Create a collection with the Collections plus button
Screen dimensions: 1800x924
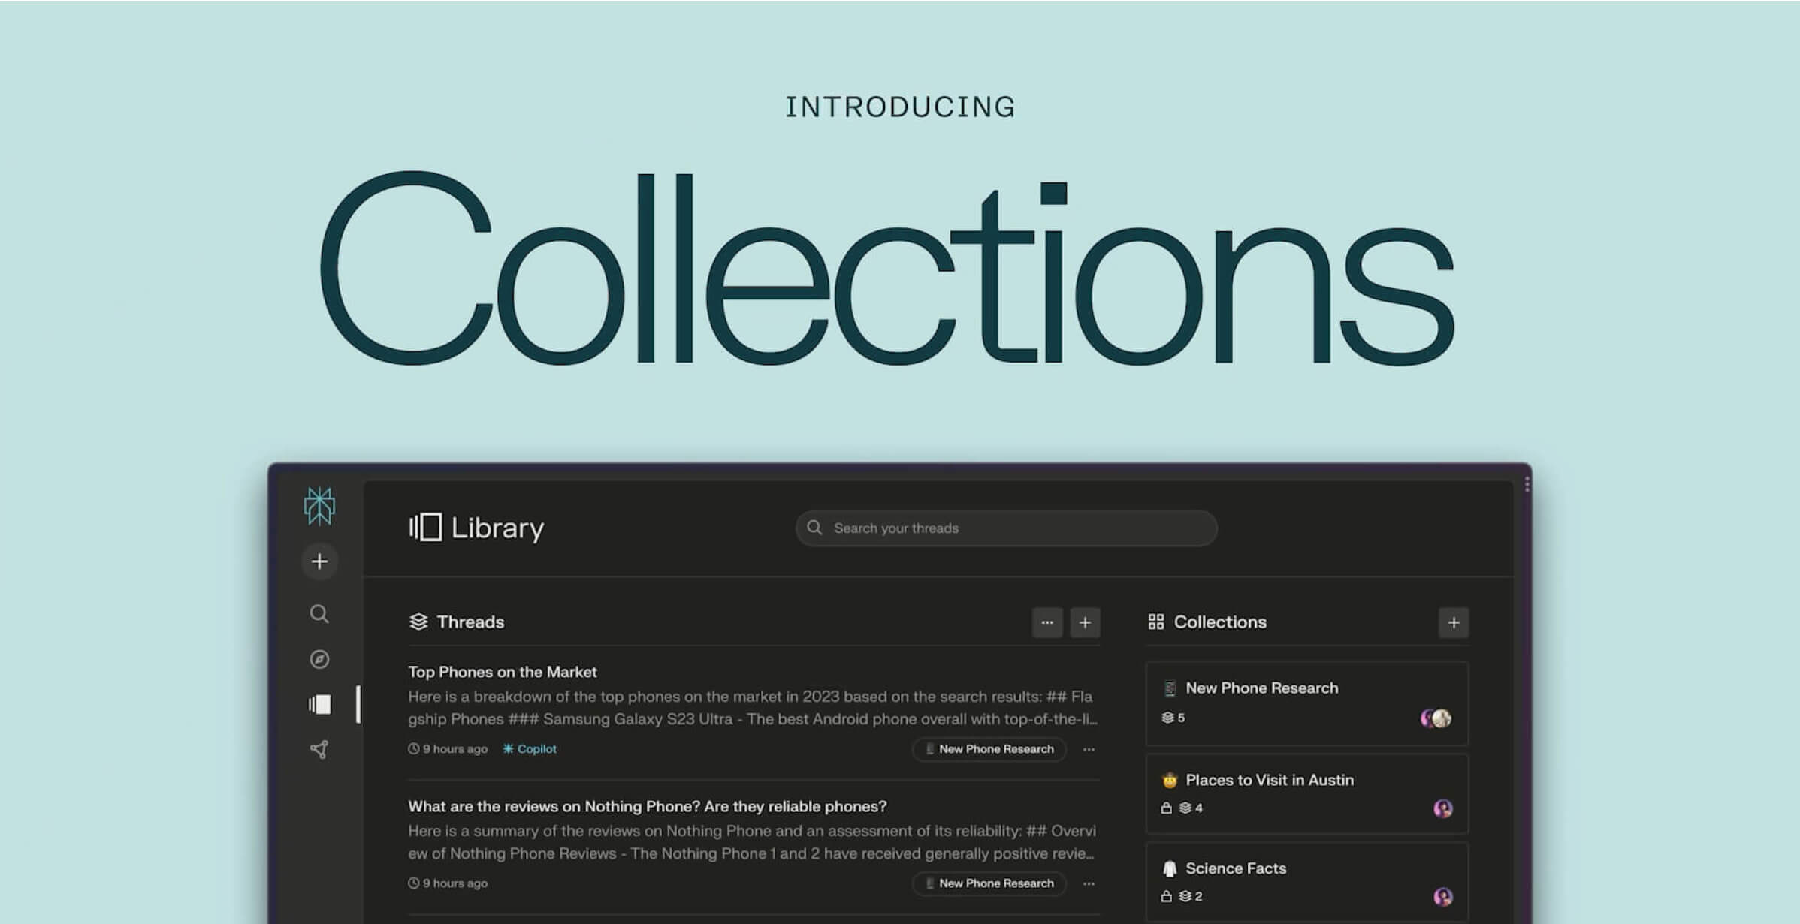tap(1451, 622)
